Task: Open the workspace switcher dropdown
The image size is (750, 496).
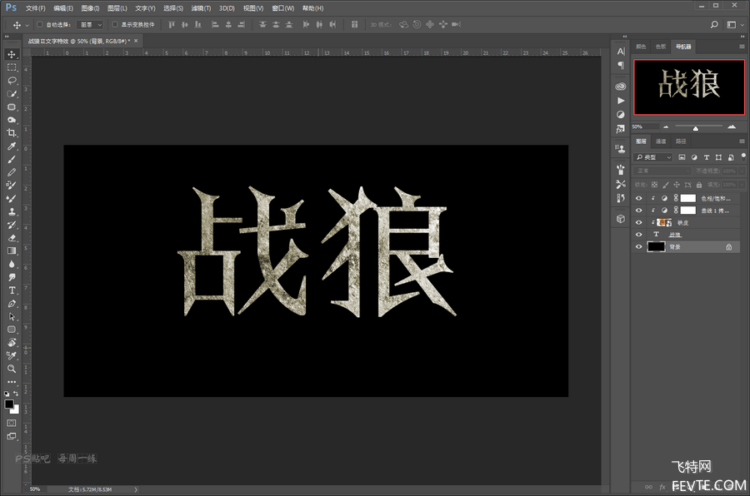Action: tap(735, 24)
